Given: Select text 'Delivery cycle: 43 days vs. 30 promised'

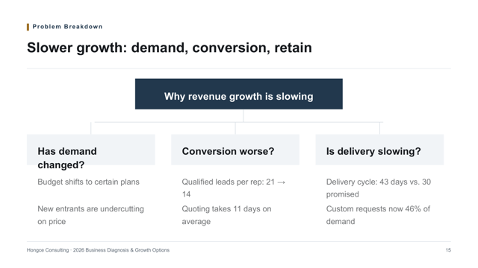Looking at the screenshot, I should [379, 188].
